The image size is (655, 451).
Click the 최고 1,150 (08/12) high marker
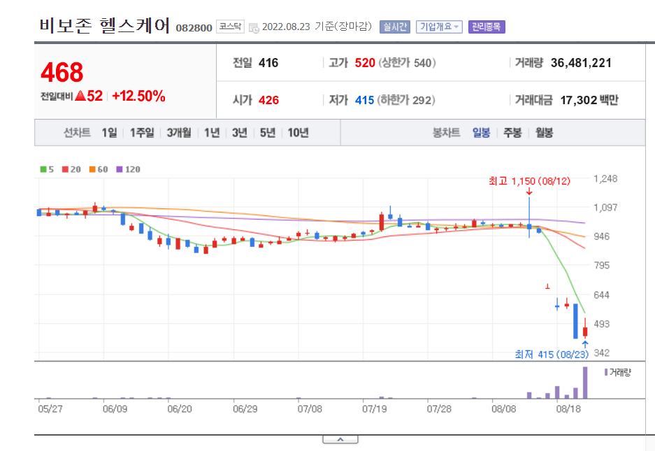tap(529, 181)
